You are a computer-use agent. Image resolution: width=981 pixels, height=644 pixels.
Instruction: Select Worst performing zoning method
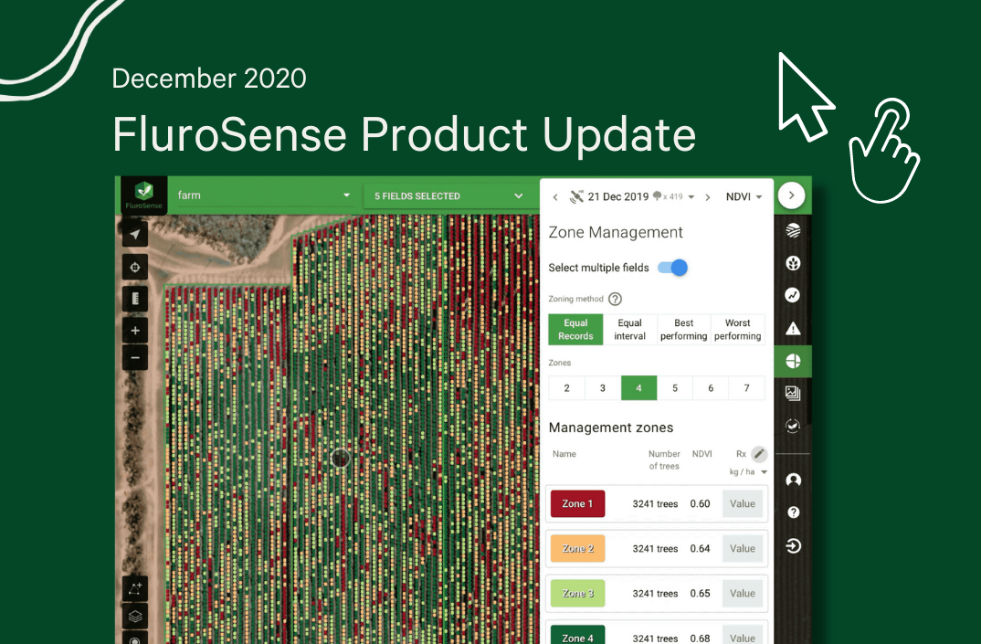point(738,329)
